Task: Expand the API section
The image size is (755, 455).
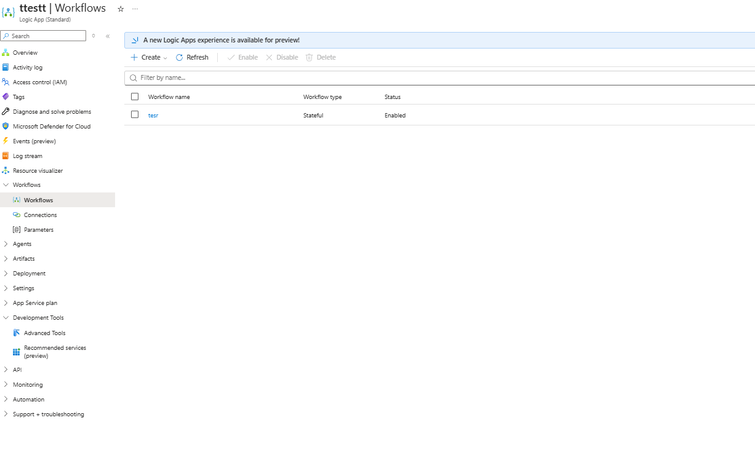Action: 6,370
